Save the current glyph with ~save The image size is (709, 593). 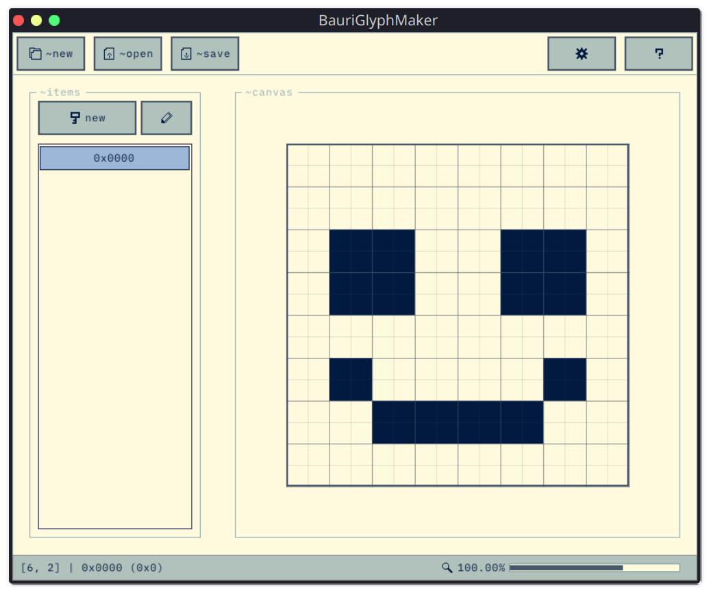click(x=205, y=53)
